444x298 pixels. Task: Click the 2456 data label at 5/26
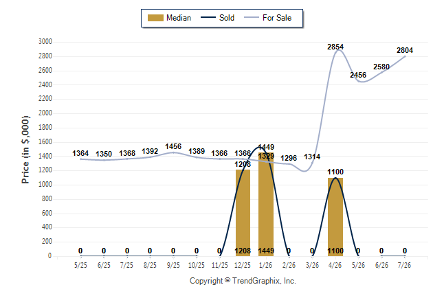pyautogui.click(x=358, y=75)
